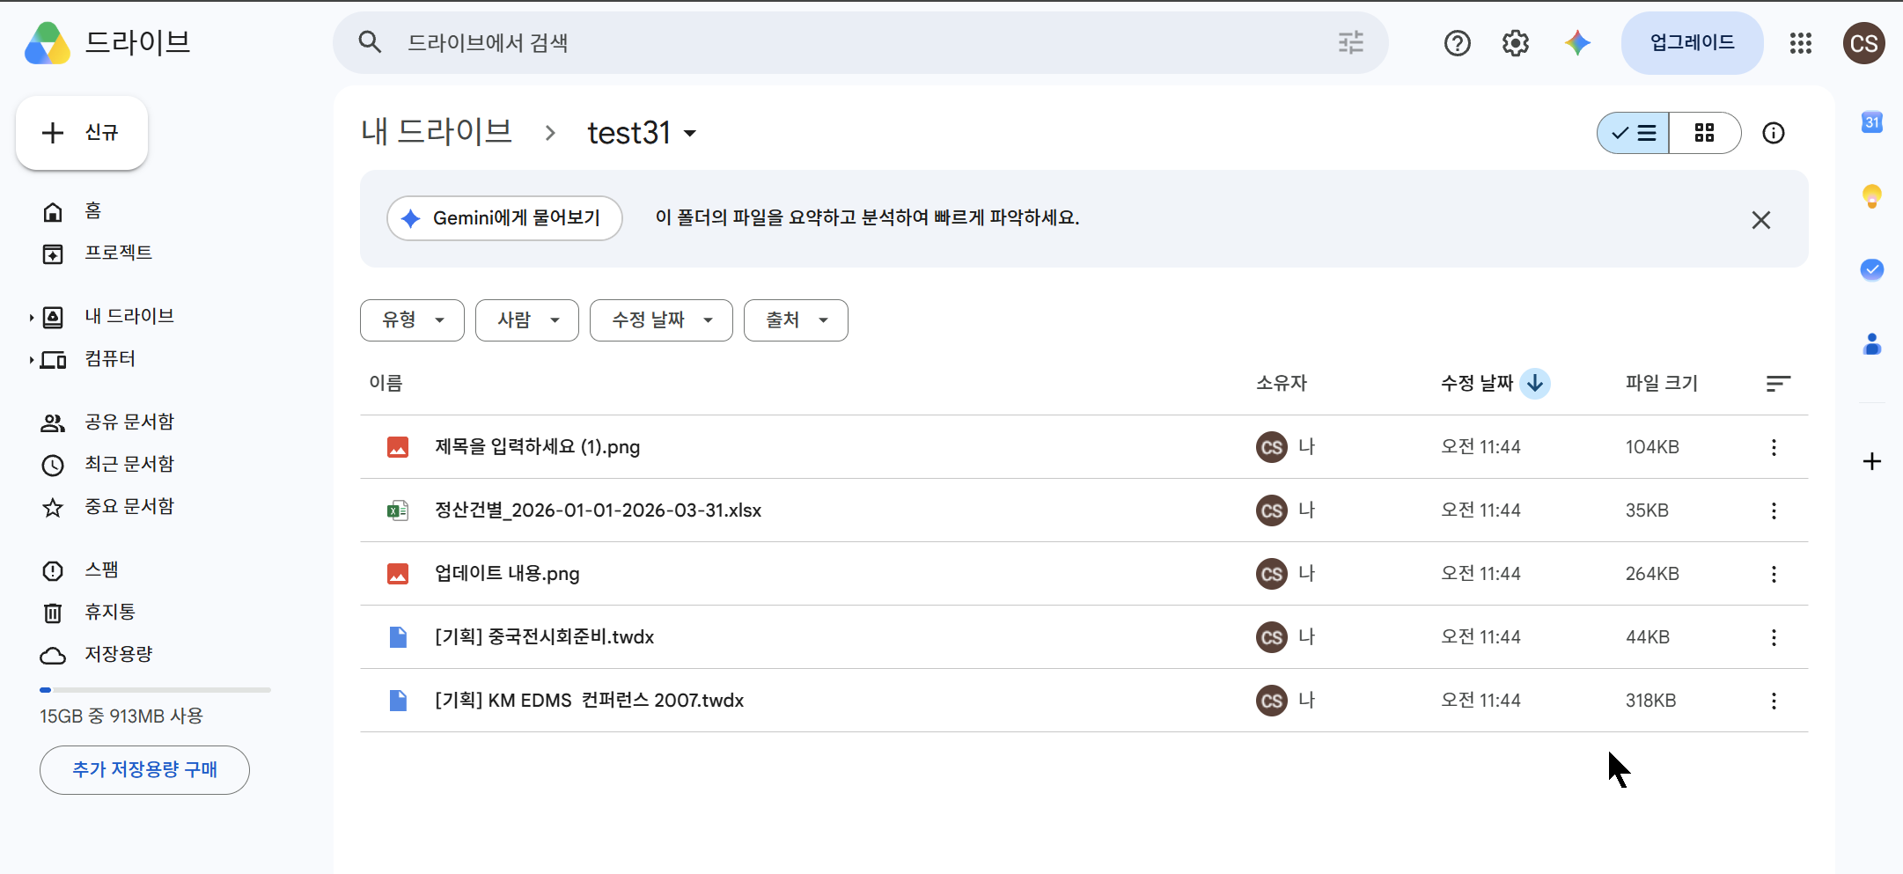Select file [기획] KM EDMS 컨퍼런스 2007.twdx
1903x874 pixels.
[x=1084, y=701]
